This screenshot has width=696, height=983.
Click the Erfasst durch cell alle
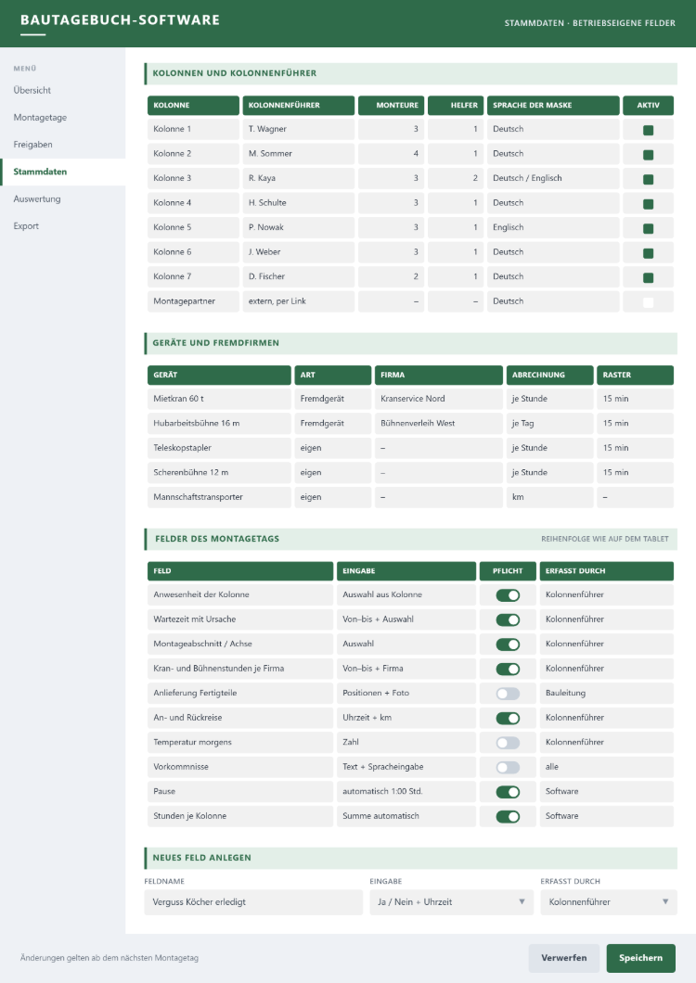pyautogui.click(x=607, y=767)
